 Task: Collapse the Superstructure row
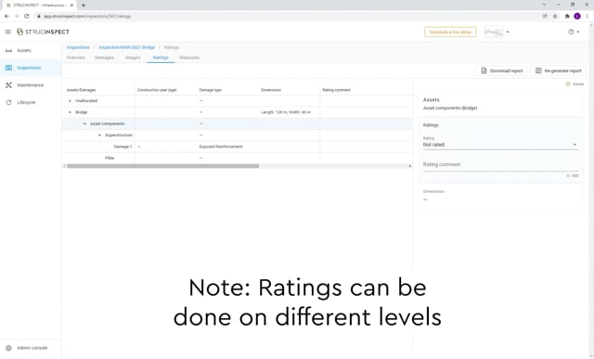pyautogui.click(x=99, y=135)
